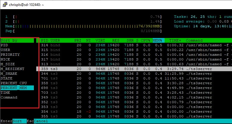Image resolution: width=232 pixels, height=124 pixels.
Task: Click the PuTTY icon in the title bar
Action: (5, 4)
